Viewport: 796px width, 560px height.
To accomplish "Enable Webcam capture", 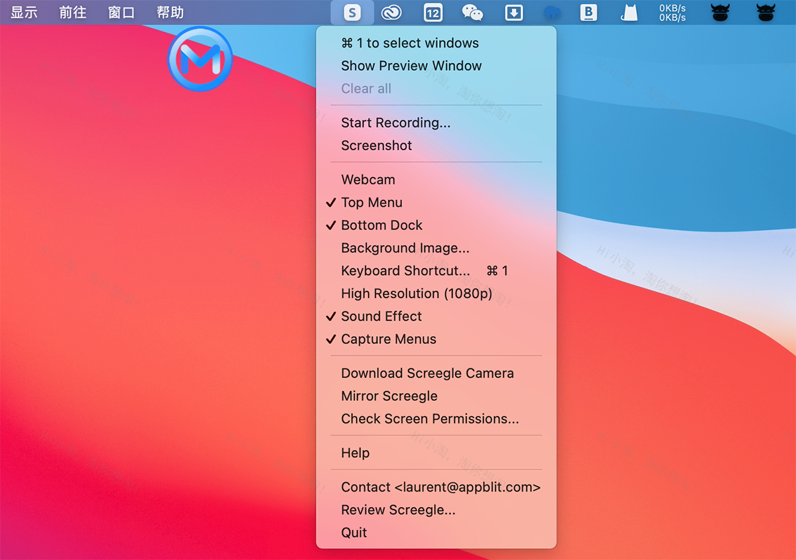I will click(x=367, y=180).
